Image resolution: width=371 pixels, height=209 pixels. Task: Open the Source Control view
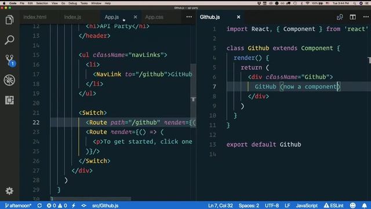(10, 60)
